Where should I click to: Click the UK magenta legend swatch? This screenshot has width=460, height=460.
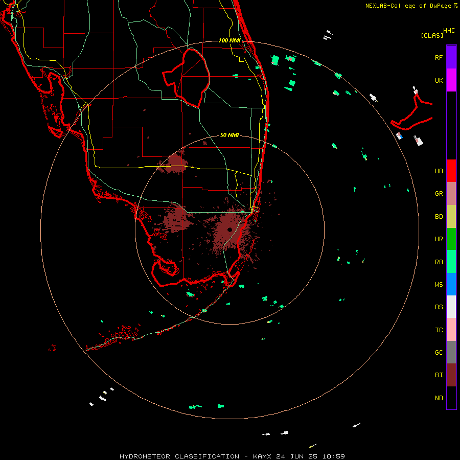451,80
